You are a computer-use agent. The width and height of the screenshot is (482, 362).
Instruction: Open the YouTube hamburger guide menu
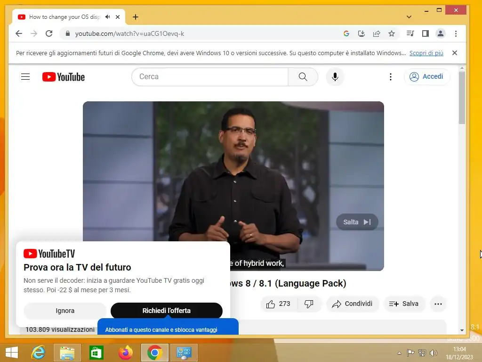pyautogui.click(x=25, y=77)
